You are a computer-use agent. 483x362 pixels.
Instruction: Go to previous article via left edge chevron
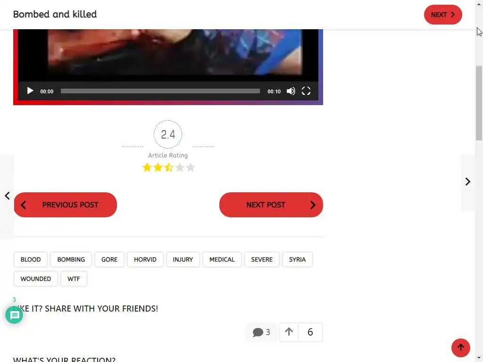[7, 196]
